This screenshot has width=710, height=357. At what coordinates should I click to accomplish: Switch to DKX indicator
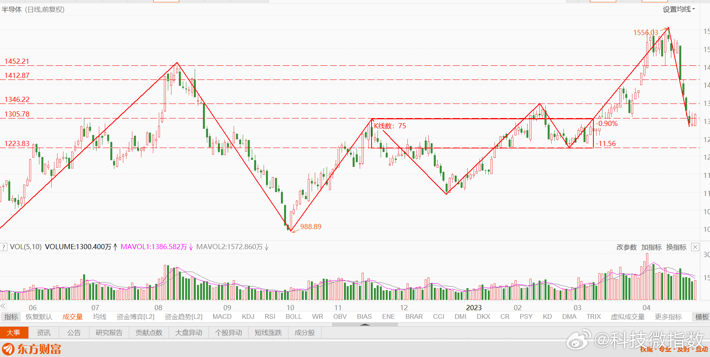point(483,317)
